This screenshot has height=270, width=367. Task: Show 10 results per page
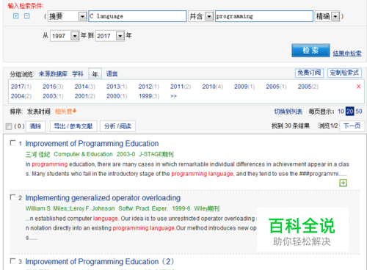point(341,112)
